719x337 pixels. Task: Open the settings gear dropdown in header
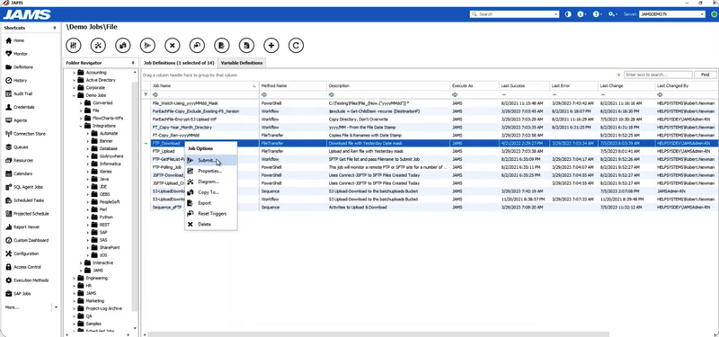pos(613,14)
